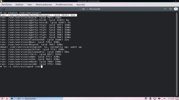Open the Marcadores menu
179x100 pixels.
coord(44,4)
